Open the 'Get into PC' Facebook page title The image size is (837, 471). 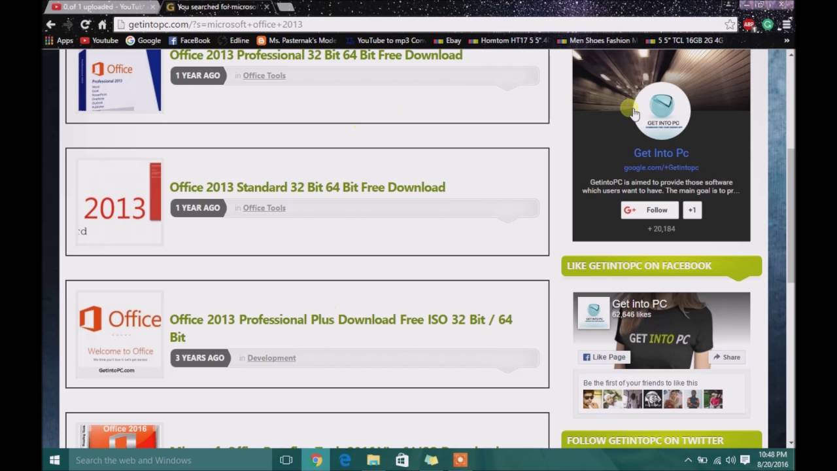point(640,304)
